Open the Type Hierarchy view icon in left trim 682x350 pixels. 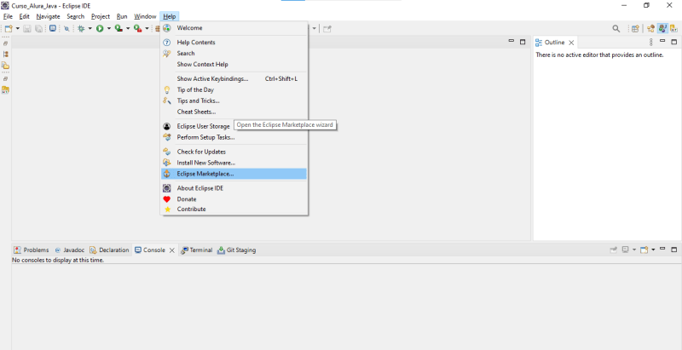(x=6, y=55)
